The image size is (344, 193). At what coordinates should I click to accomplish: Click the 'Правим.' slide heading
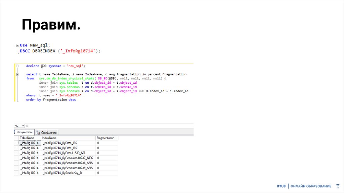tap(51, 25)
